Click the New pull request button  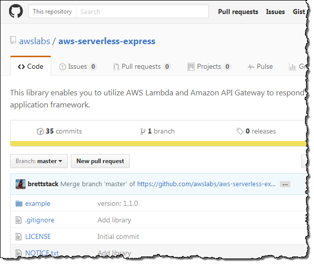[100, 161]
